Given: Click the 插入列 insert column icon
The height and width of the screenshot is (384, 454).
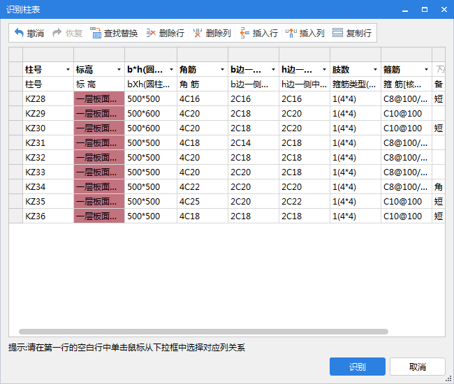Looking at the screenshot, I should (x=291, y=33).
